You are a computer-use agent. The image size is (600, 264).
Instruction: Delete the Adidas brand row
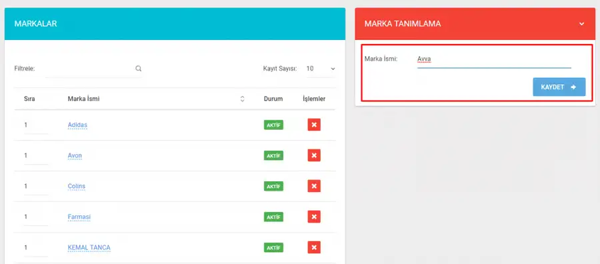pos(314,125)
